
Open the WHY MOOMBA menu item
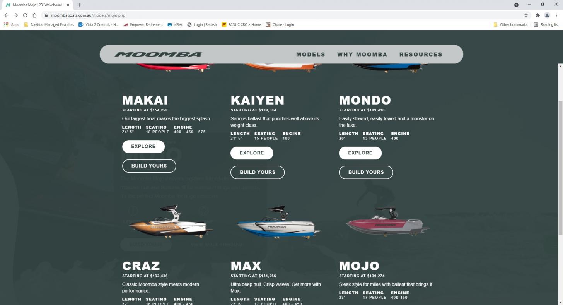tap(362, 54)
